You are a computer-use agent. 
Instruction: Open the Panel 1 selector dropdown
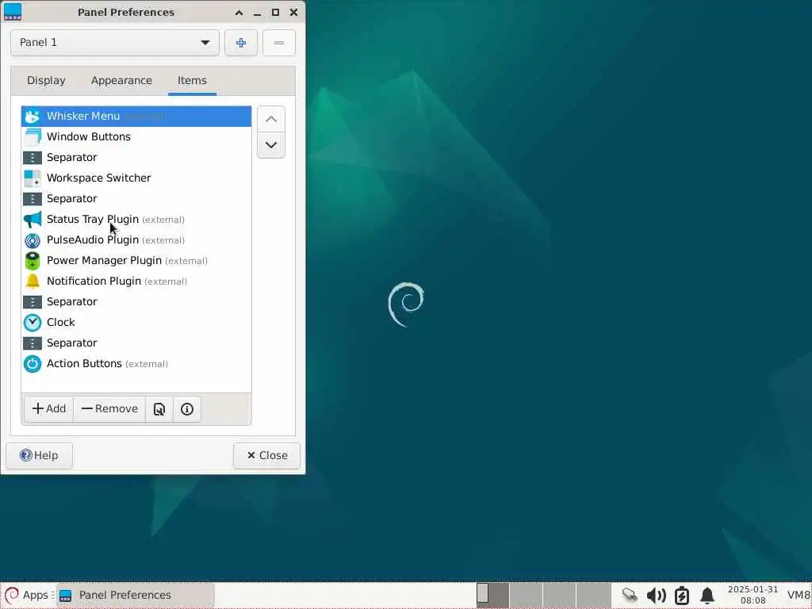115,43
